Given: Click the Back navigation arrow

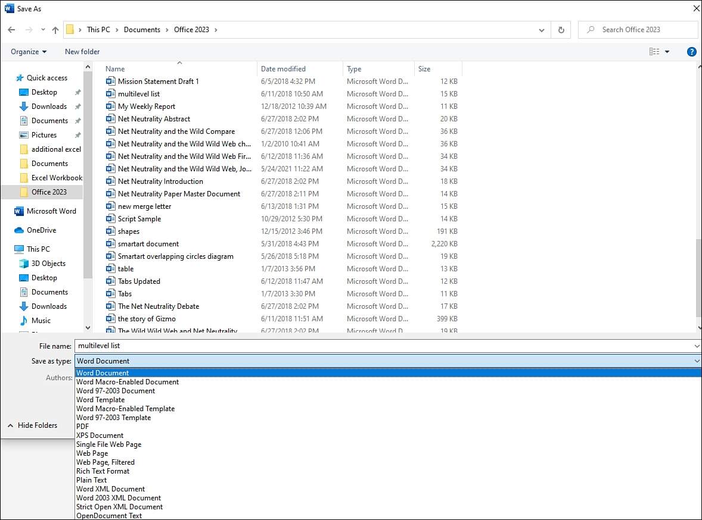Looking at the screenshot, I should tap(12, 30).
